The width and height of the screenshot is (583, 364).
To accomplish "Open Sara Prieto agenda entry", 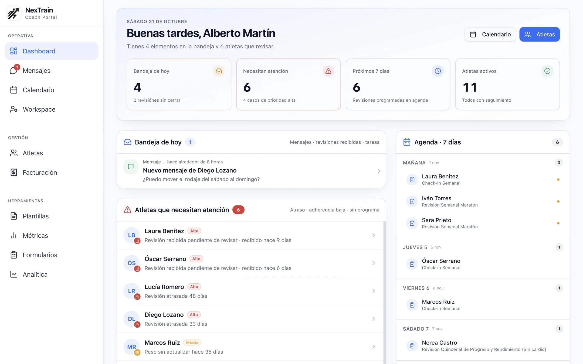I will pyautogui.click(x=483, y=223).
